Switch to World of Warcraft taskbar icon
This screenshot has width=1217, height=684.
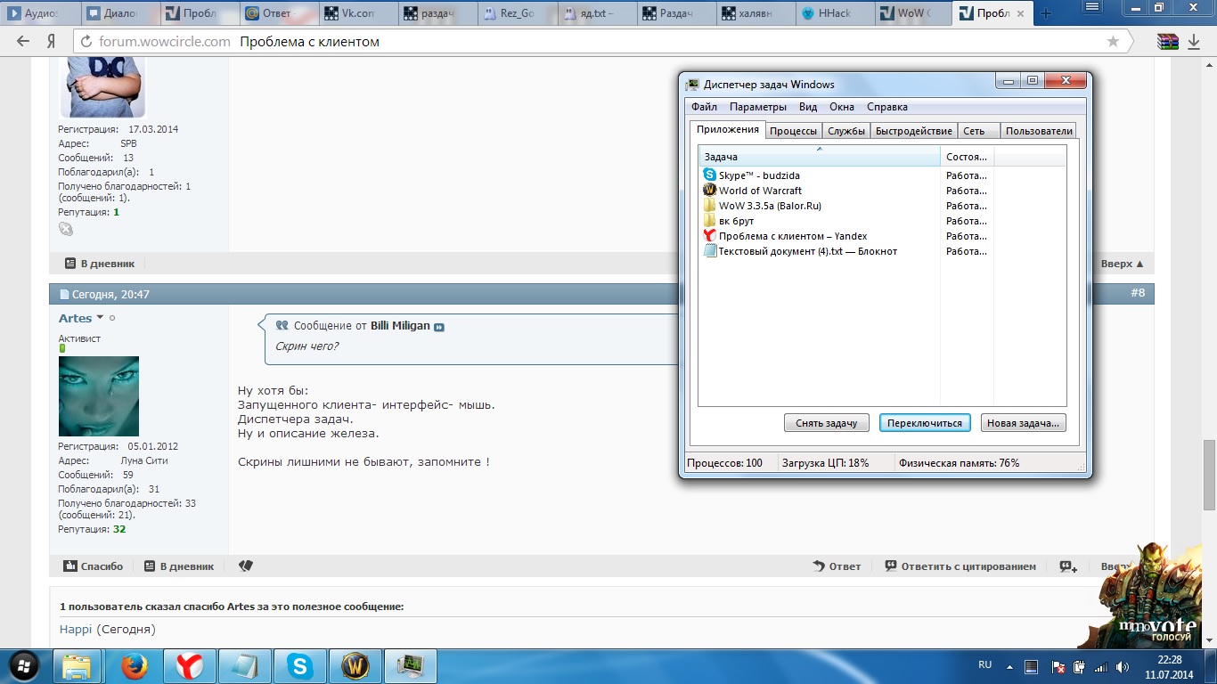(355, 666)
